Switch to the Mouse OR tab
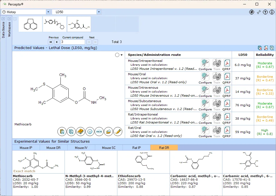276x196 pixels. point(54,148)
